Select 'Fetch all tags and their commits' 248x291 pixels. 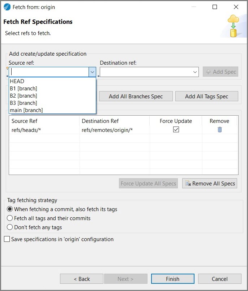click(x=10, y=218)
